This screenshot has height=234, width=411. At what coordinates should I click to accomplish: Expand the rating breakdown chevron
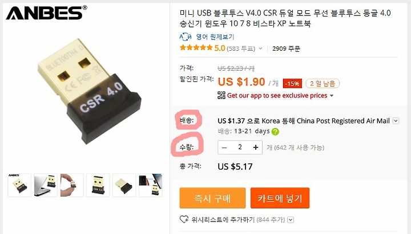point(260,48)
